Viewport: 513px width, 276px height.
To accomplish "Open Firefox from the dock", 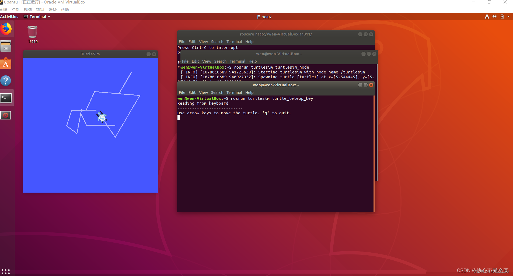I will pos(6,29).
